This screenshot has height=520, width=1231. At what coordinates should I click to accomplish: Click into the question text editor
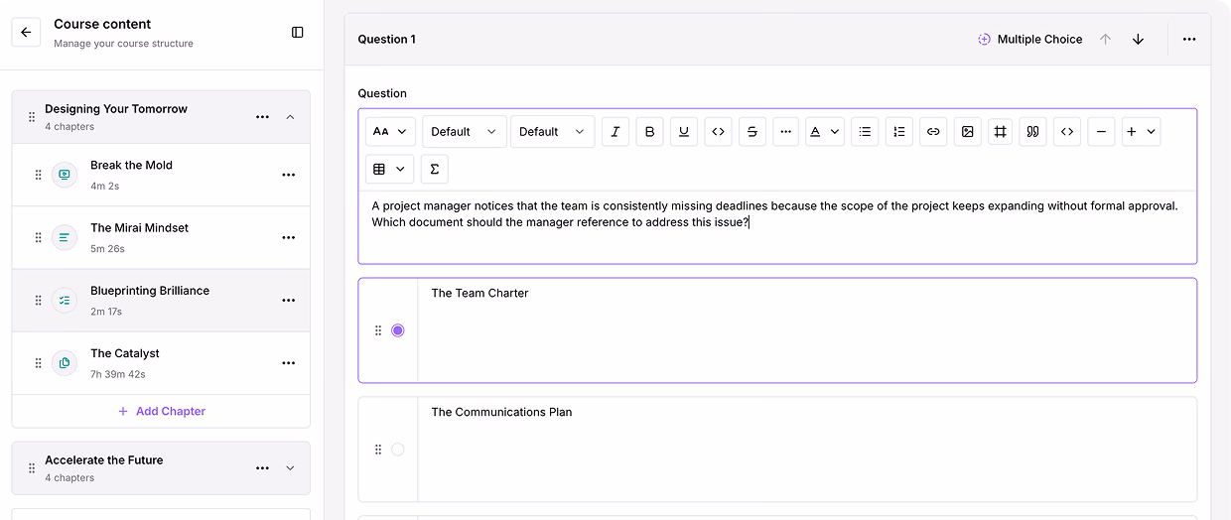pyautogui.click(x=777, y=226)
